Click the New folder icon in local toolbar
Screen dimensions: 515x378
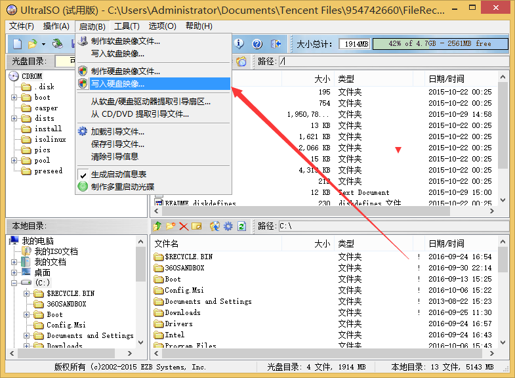tap(171, 226)
